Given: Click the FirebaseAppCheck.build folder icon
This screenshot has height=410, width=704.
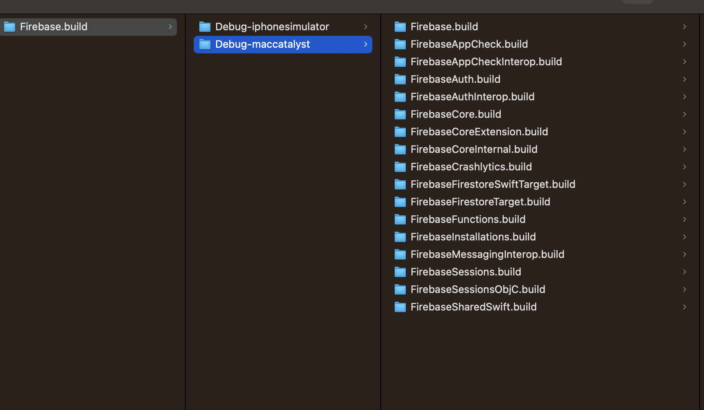Looking at the screenshot, I should (400, 44).
